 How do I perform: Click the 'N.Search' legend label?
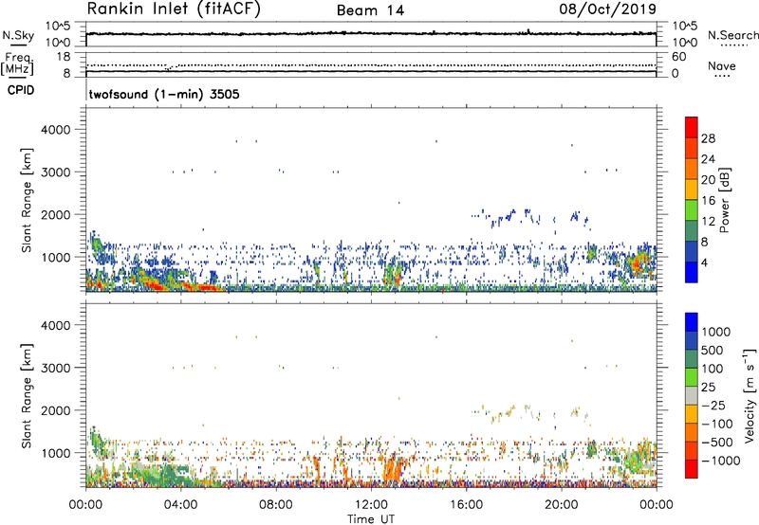(x=732, y=35)
